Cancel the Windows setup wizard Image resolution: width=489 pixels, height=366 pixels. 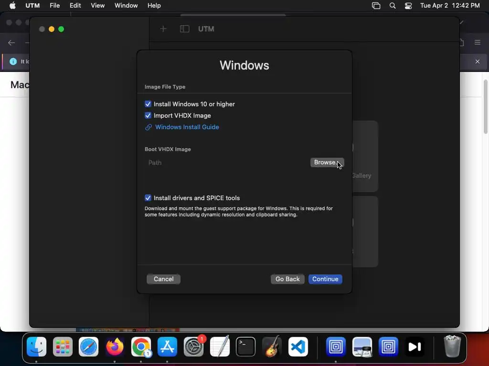(x=163, y=279)
